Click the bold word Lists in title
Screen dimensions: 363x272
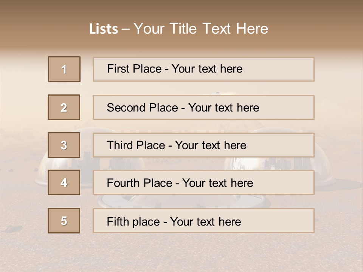coord(104,29)
